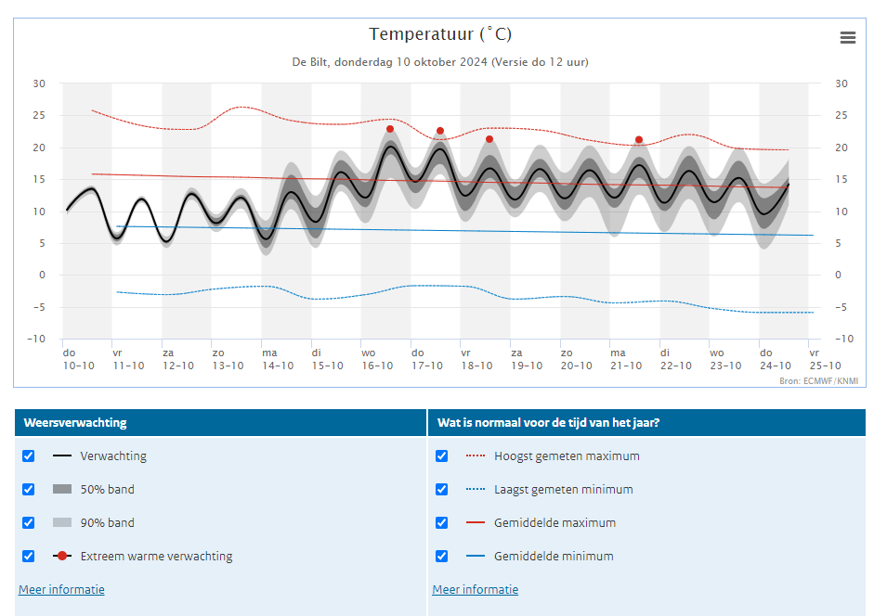Click the red extreme-warm dot on ma 21-10

coord(639,139)
